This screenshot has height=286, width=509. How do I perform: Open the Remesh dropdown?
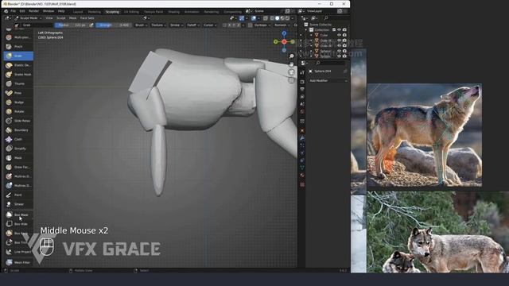coord(282,25)
